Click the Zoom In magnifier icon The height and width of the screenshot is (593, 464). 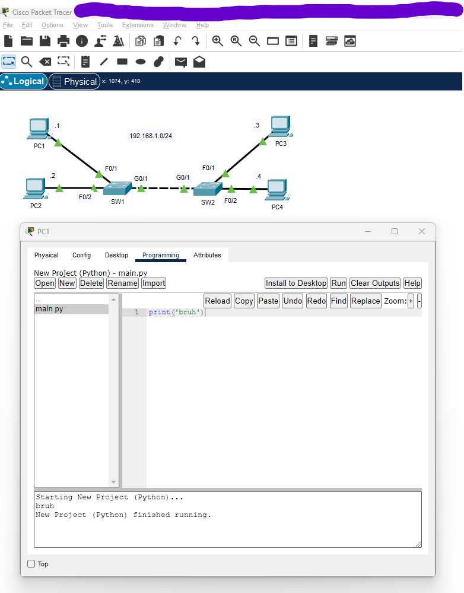tap(218, 41)
